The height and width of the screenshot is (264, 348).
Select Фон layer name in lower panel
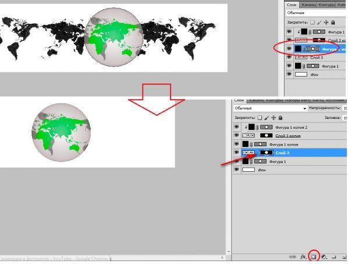262,170
